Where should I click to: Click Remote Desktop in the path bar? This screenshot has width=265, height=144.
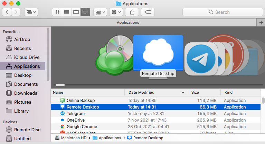pyautogui.click(x=145, y=138)
